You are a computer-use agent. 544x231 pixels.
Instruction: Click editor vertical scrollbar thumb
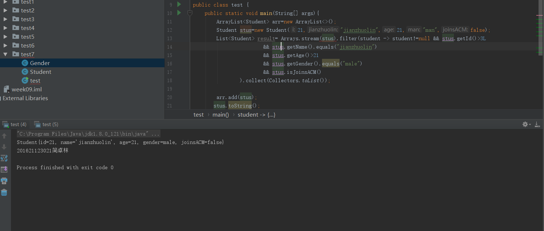(540, 27)
